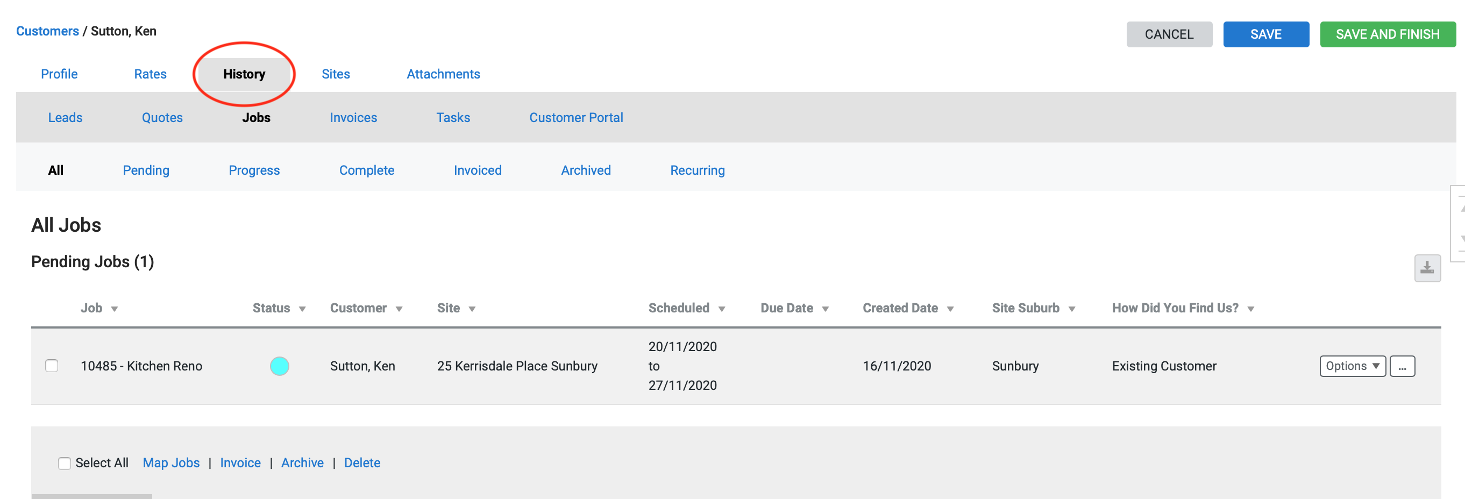The height and width of the screenshot is (499, 1465).
Task: Click the download export icon
Action: click(1427, 268)
